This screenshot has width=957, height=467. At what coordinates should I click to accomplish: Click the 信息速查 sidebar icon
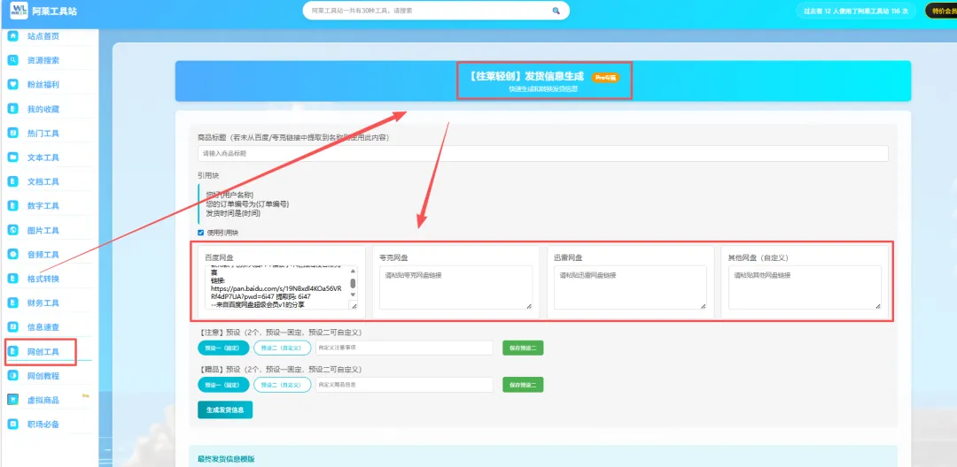click(12, 327)
